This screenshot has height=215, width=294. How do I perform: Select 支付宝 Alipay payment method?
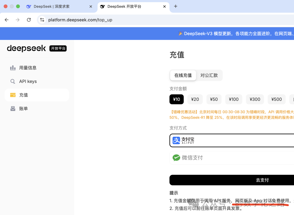click(232, 141)
